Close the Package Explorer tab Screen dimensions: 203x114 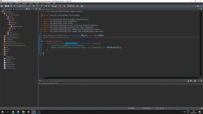point(13,9)
